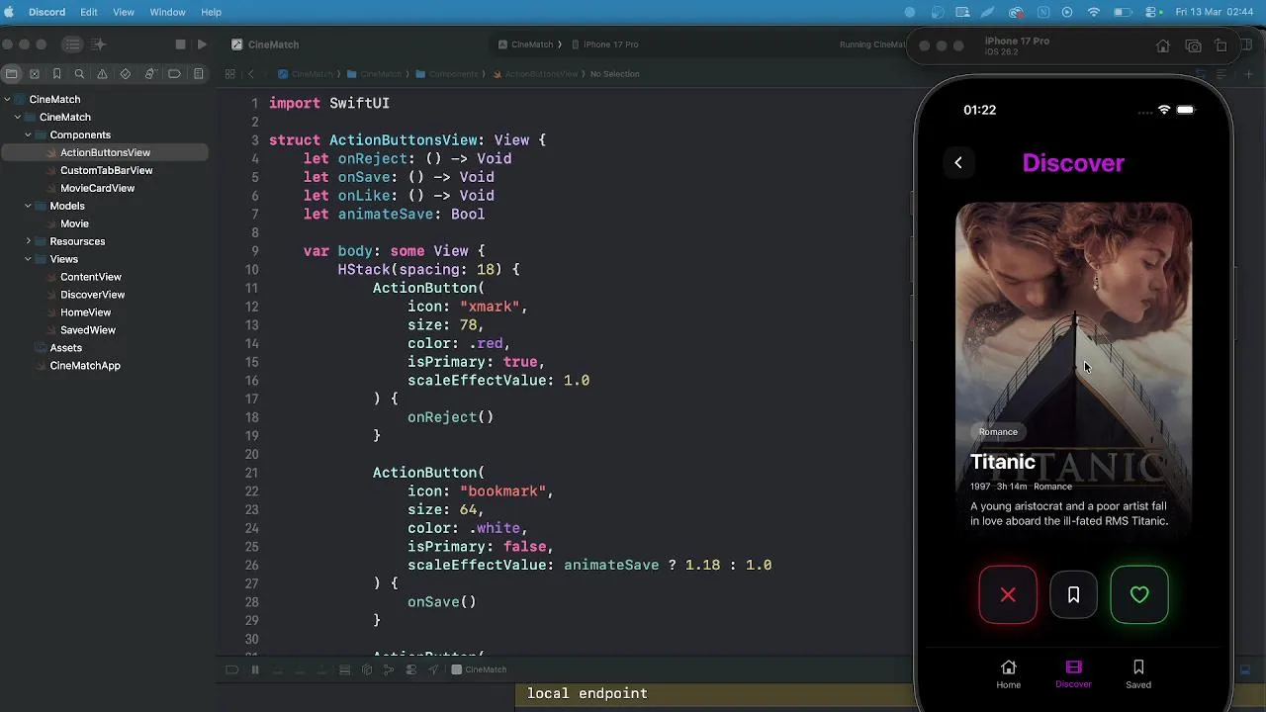
Task: Open the Components breadcrumb in jump bar
Action: tap(446, 74)
